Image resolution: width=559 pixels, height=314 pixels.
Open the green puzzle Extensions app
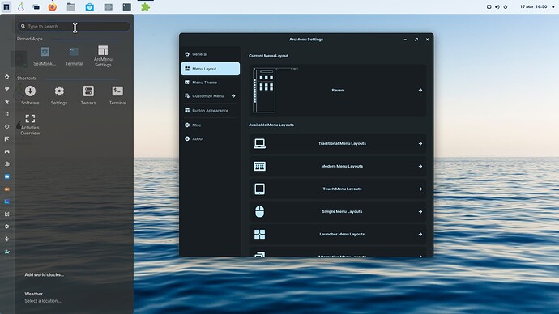[146, 6]
